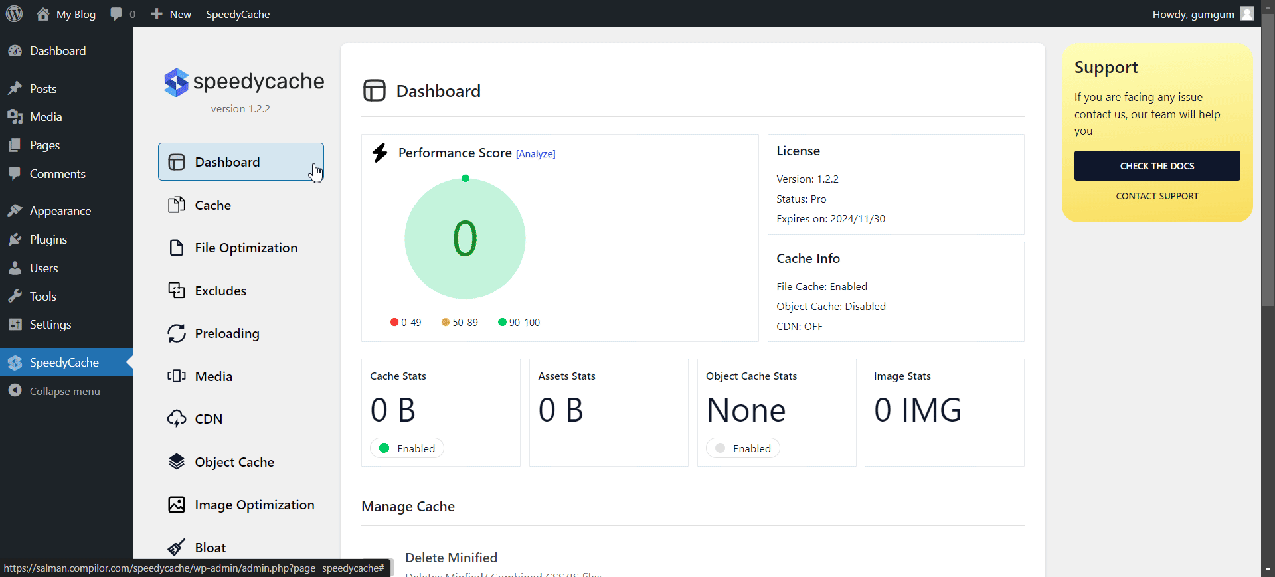Click 'Object Cache: Disabled' text
Screen dimensions: 1275x577
pos(831,307)
